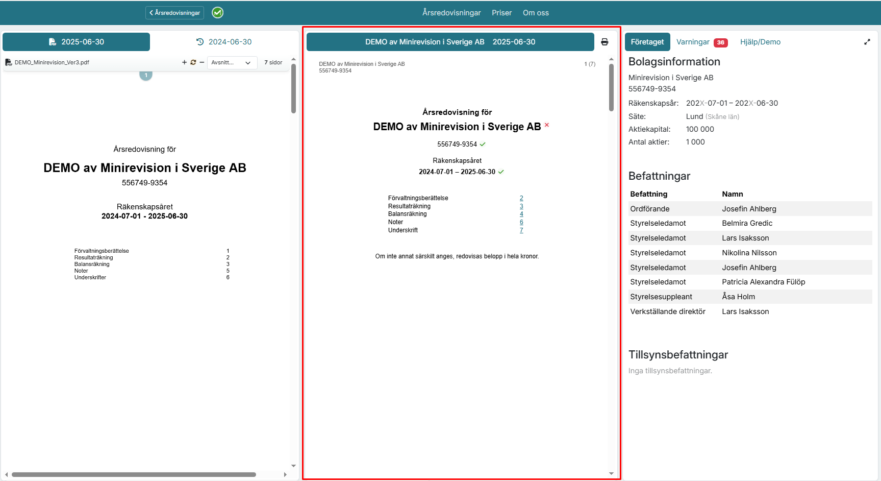
Task: Open Priser in the top navigation
Action: (501, 13)
